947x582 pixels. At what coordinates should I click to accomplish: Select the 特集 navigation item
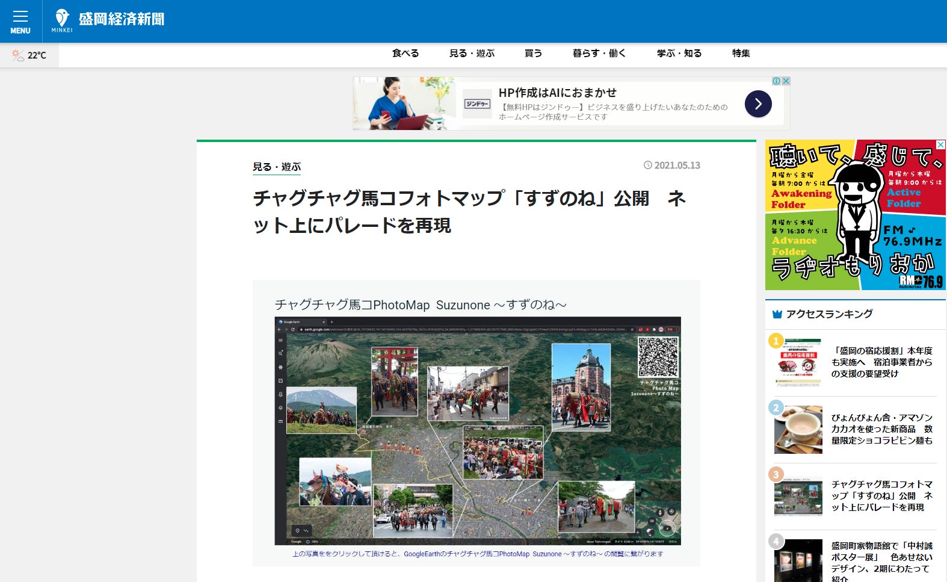(741, 54)
